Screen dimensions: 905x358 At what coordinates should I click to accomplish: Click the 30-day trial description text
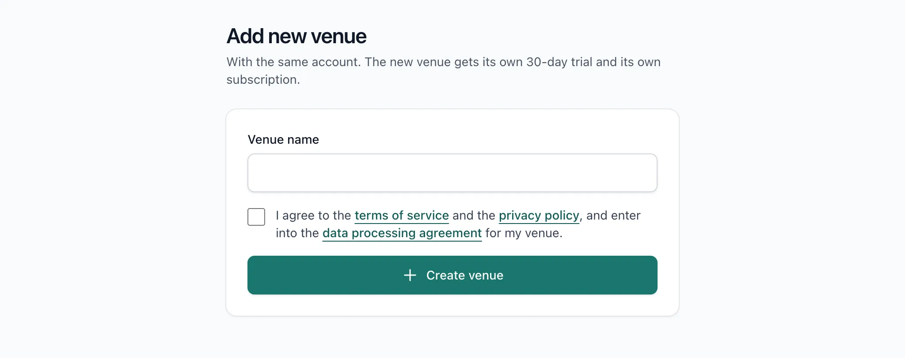tap(443, 71)
